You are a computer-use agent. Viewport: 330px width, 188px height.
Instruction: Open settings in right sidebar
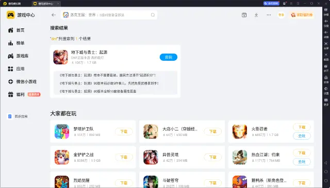(x=326, y=91)
